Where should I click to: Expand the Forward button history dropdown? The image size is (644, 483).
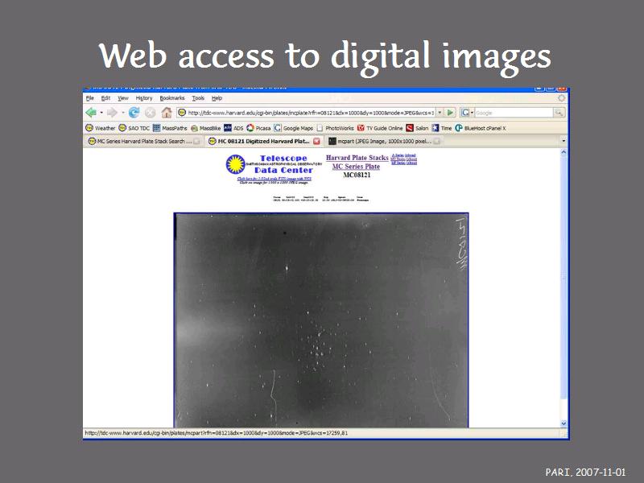(x=123, y=113)
